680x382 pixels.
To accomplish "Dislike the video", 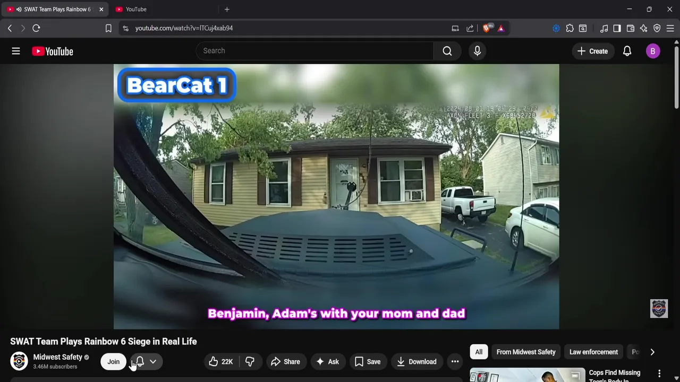I will (x=250, y=362).
